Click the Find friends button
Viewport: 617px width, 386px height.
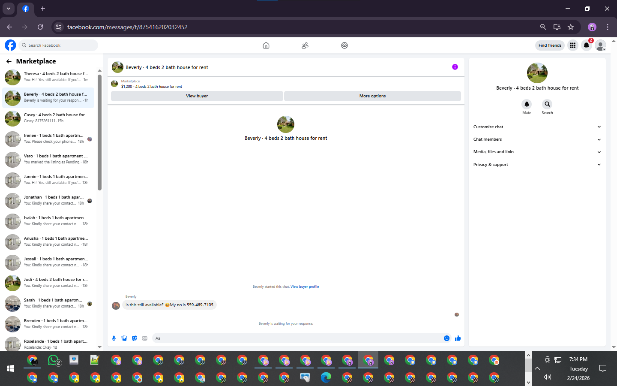tap(550, 45)
